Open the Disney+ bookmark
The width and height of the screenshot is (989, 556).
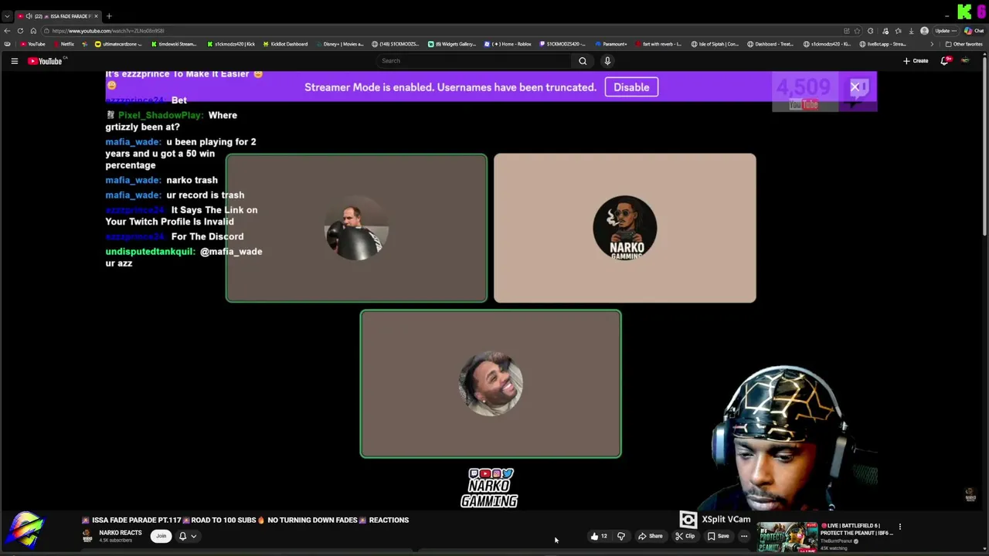click(340, 44)
